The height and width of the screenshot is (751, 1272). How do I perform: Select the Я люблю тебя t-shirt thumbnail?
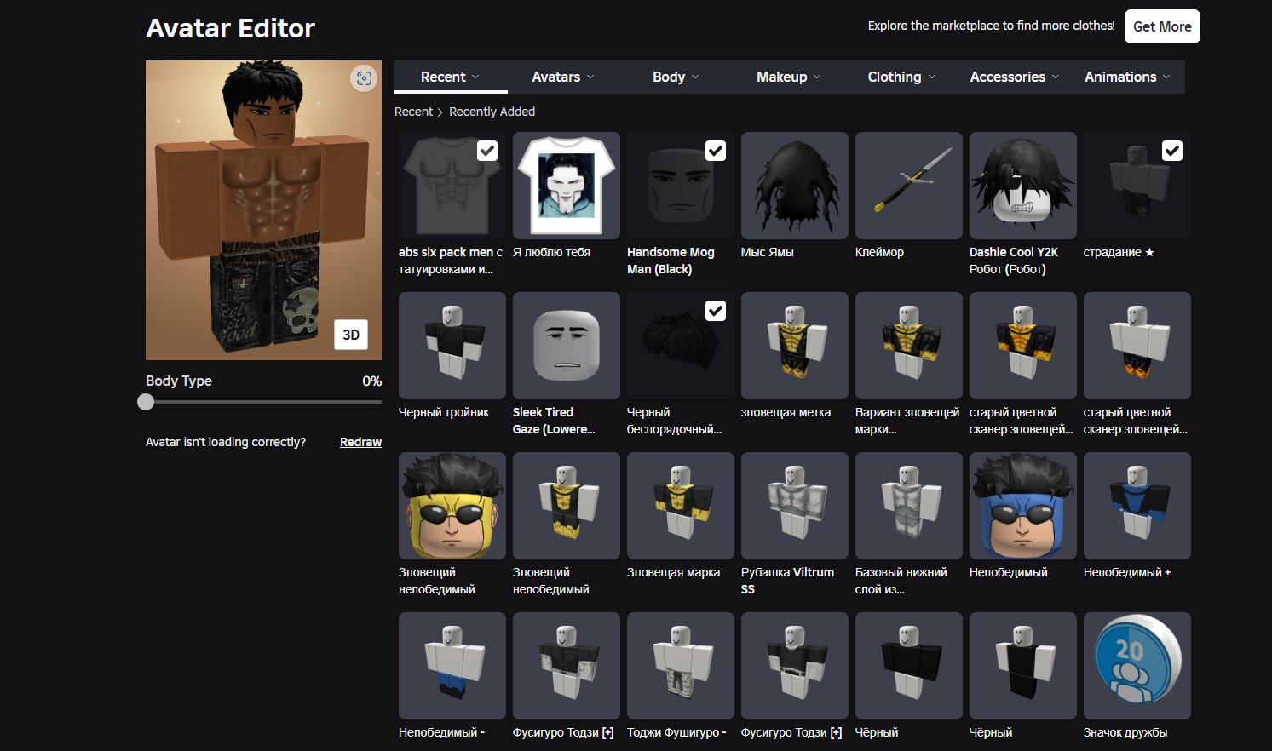tap(567, 186)
